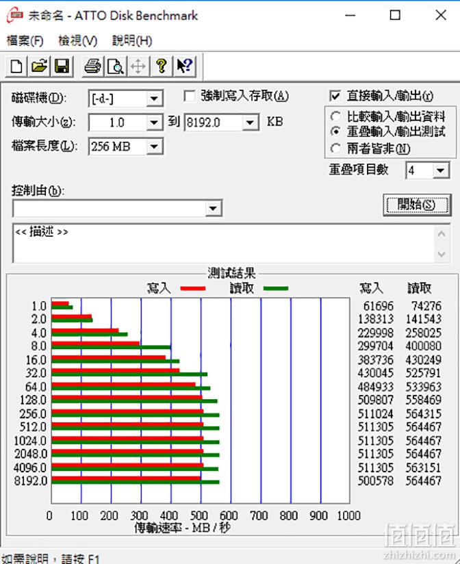
Task: Click description box scroll up arrow
Action: pyautogui.click(x=442, y=234)
